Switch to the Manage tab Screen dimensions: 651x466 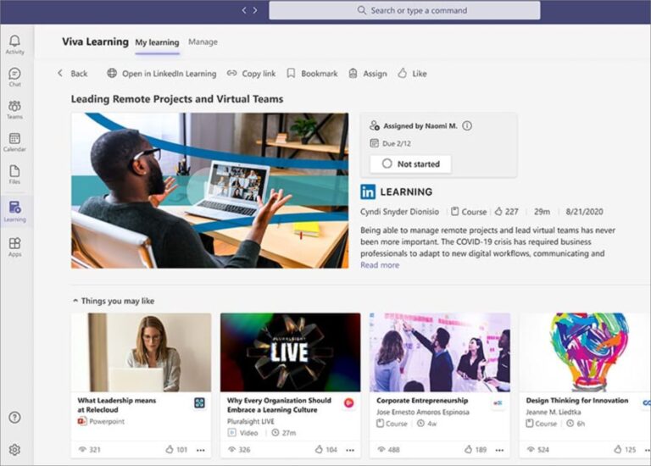(203, 42)
